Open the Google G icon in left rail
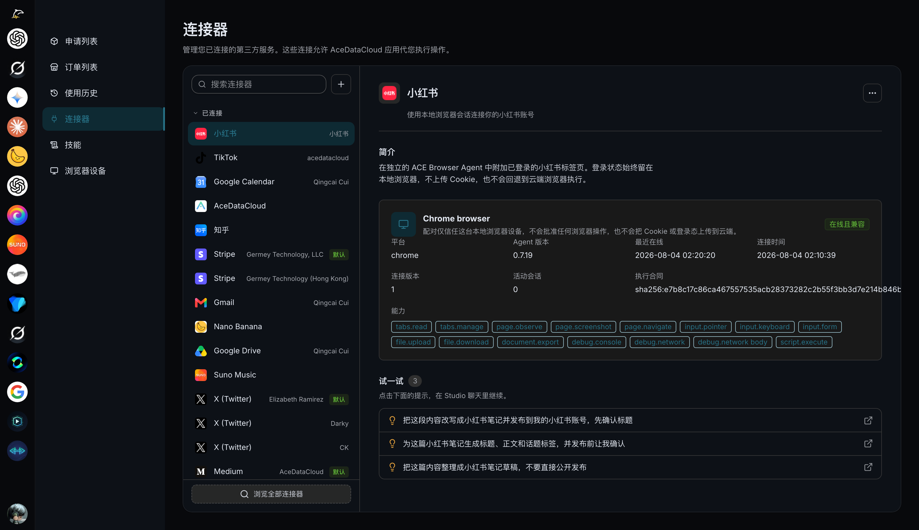 (17, 392)
